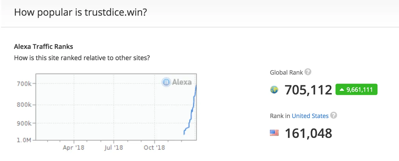The image size is (399, 161).
Task: Click the 1.0M label on the chart's vertical axis
Action: coord(24,140)
